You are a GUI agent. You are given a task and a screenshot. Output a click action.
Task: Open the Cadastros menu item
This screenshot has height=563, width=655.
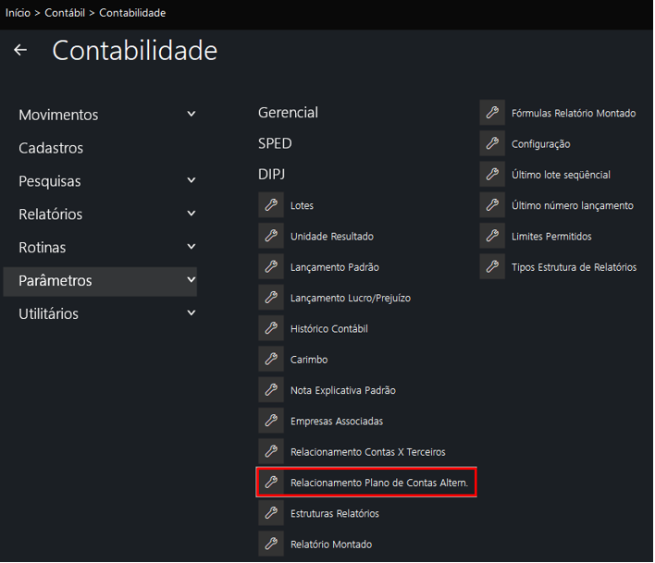point(51,148)
